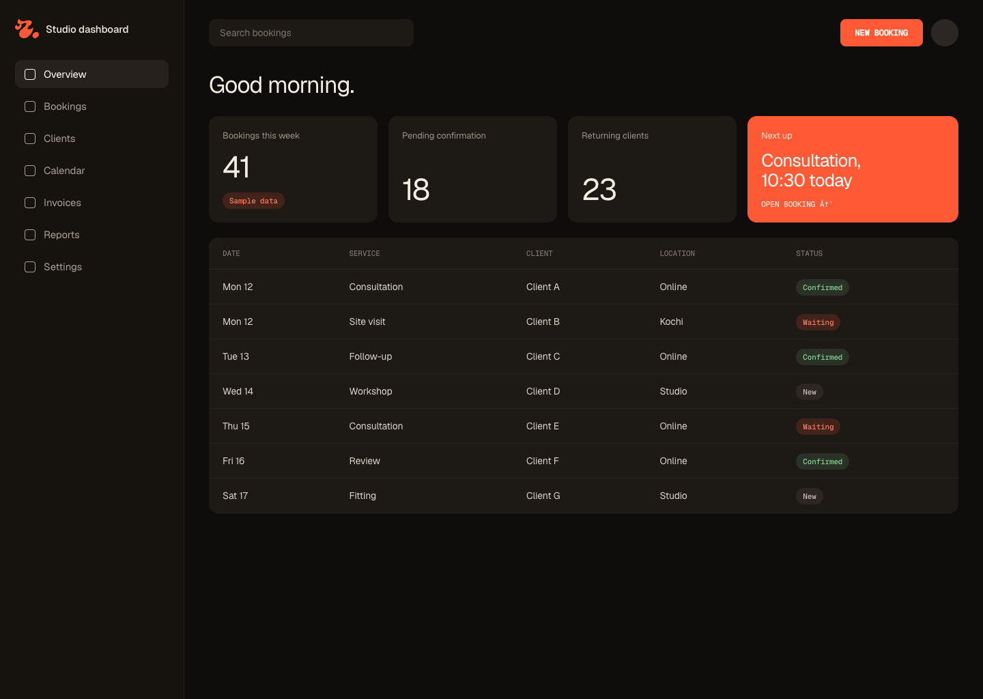This screenshot has height=699, width=983.
Task: Click the Location column header
Action: tap(677, 254)
